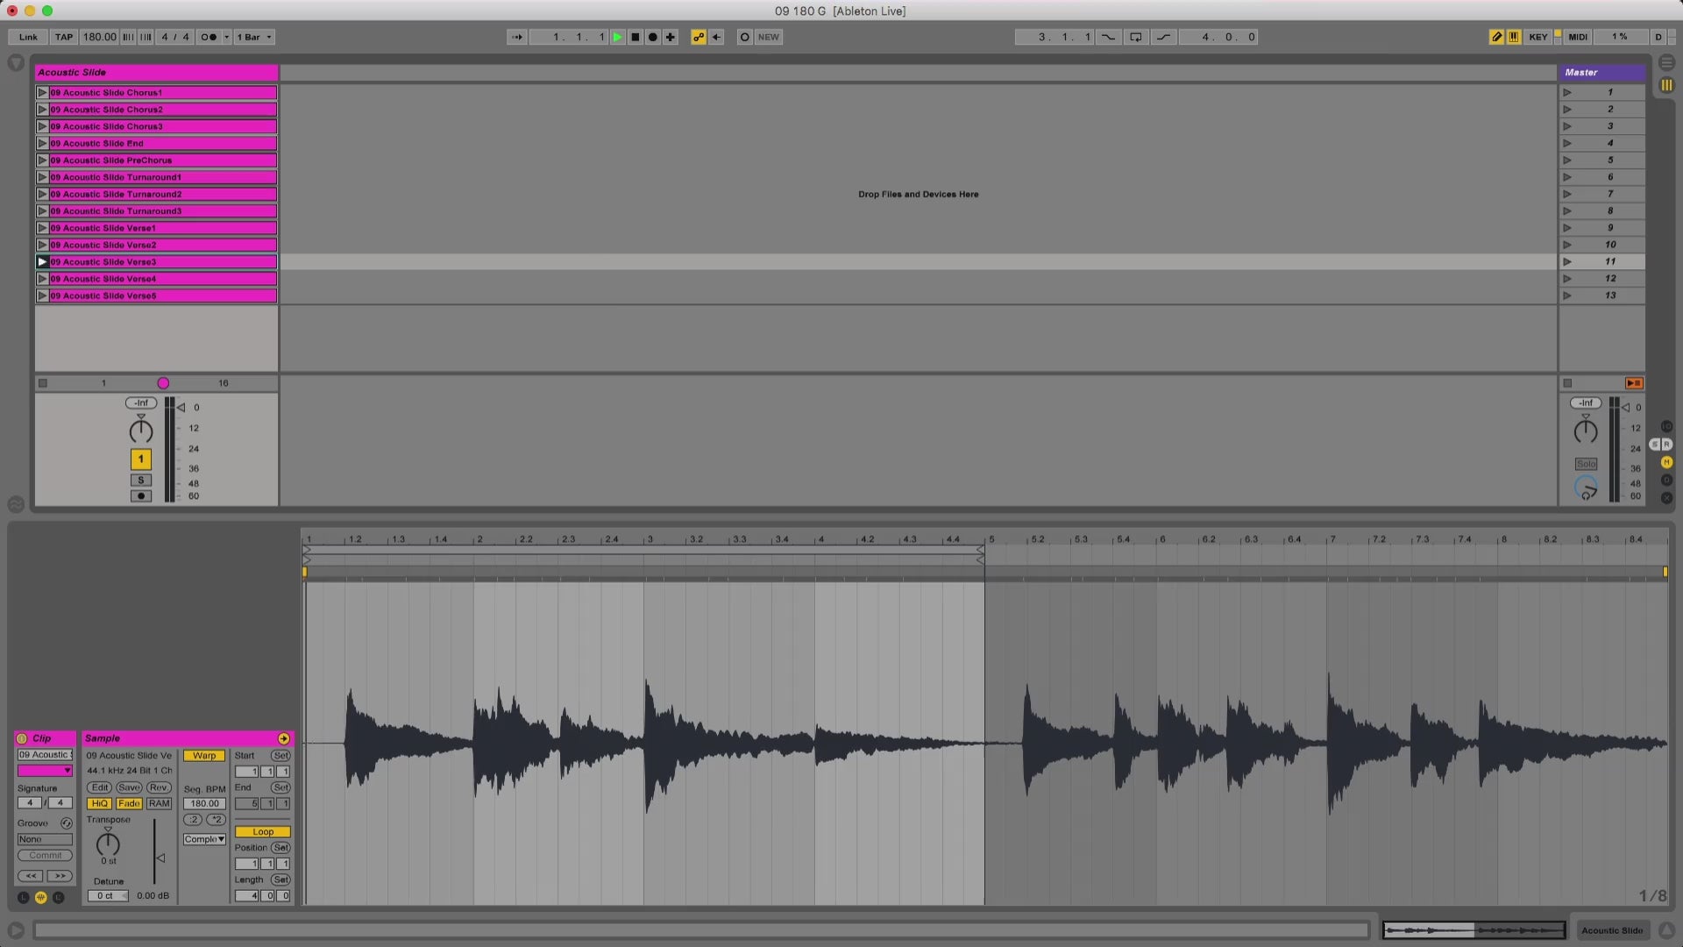Select the Acoustic Slide track header
This screenshot has width=1683, height=947.
(156, 72)
